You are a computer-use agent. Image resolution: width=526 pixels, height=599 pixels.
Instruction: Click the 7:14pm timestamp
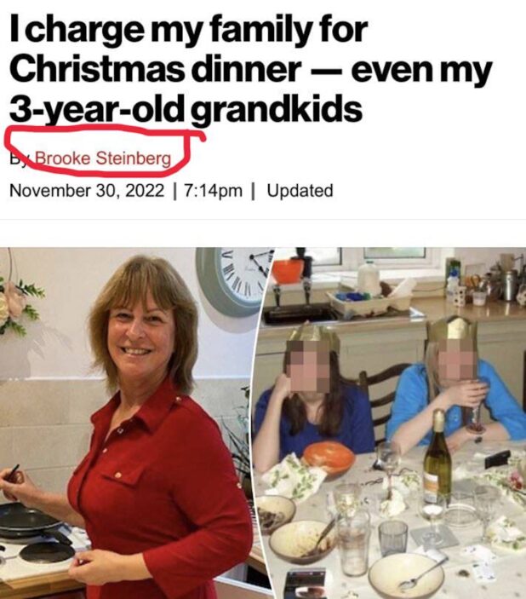click(213, 190)
